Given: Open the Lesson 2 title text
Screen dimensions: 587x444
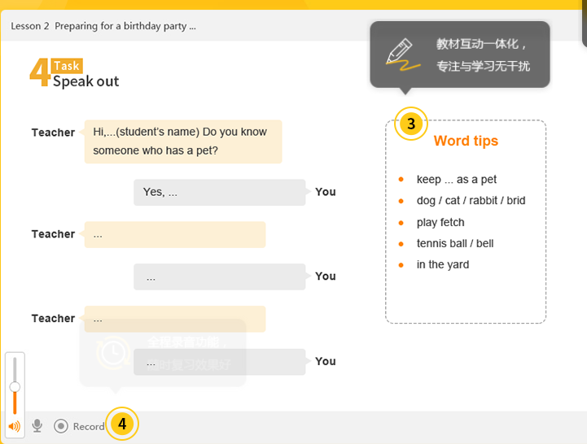Looking at the screenshot, I should click(x=103, y=26).
